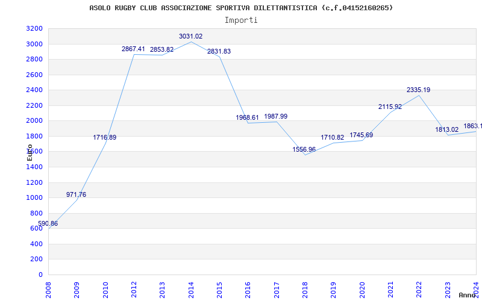
Task: Select the Anno x-axis title
Action: (468, 295)
